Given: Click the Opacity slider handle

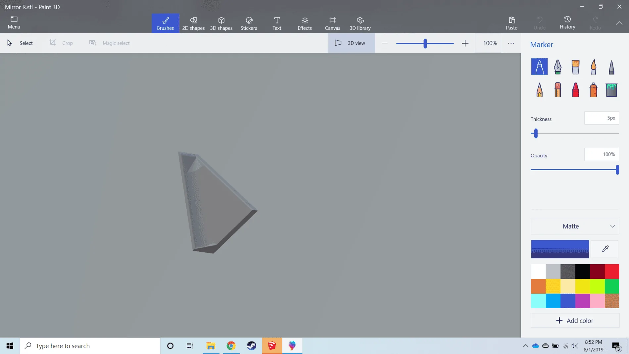Looking at the screenshot, I should coord(617,170).
